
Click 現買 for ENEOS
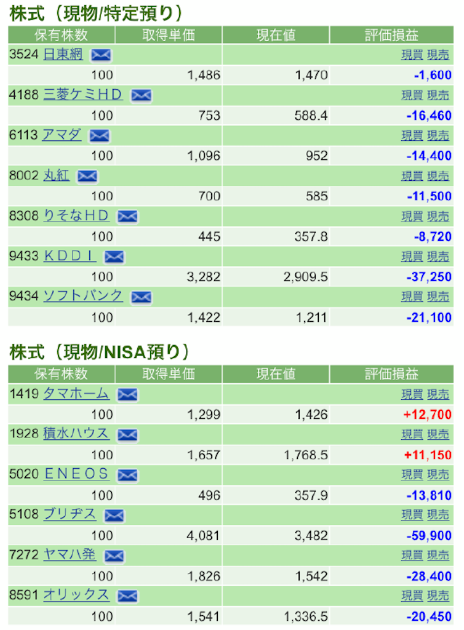click(x=412, y=475)
